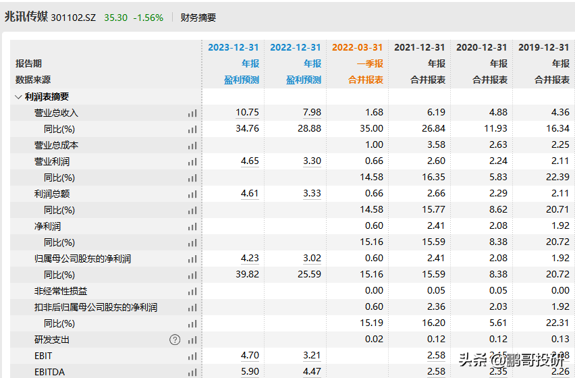
Task: Open chart icon for EBITDA row
Action: (x=192, y=372)
